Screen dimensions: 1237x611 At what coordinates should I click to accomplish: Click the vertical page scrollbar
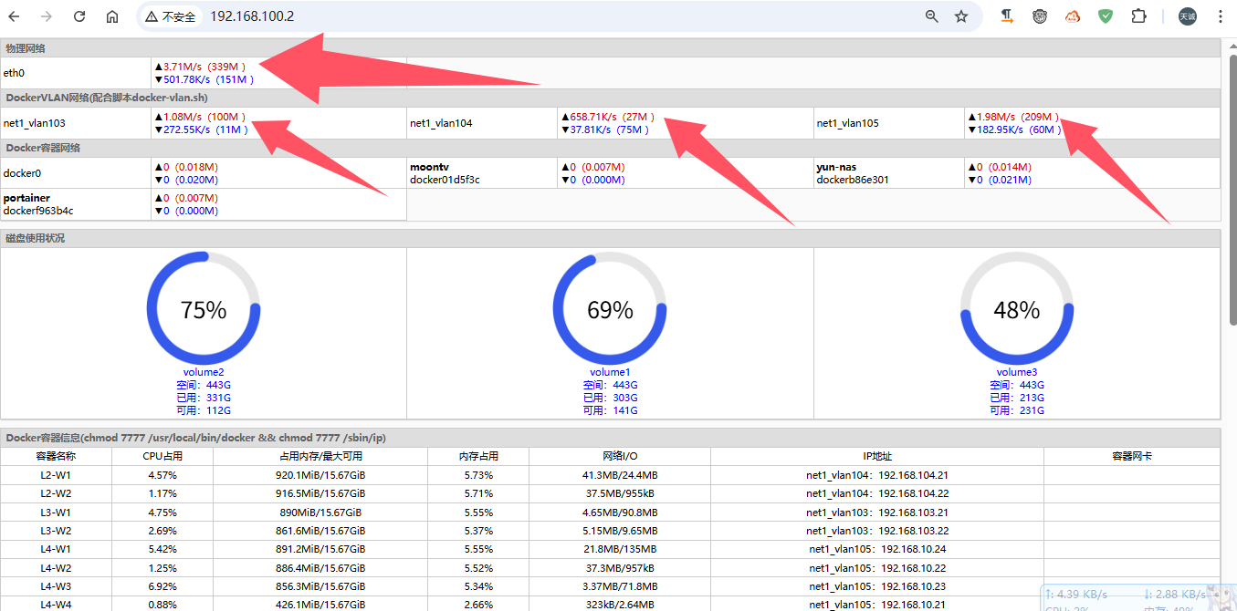1232,182
